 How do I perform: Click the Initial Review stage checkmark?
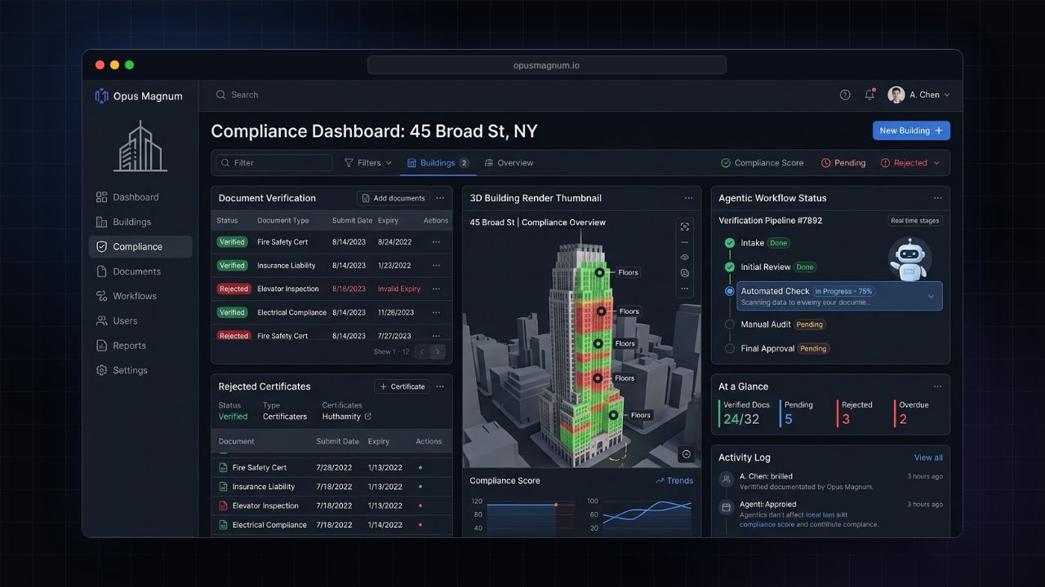click(730, 267)
